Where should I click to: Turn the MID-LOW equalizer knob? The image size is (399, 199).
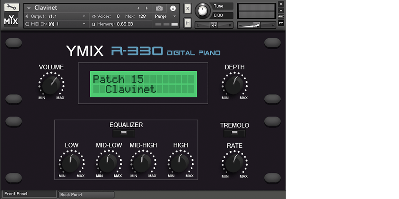click(108, 163)
